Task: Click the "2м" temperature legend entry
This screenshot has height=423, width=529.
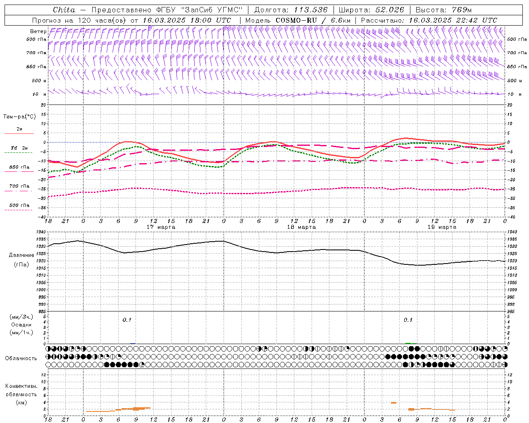Action: [x=19, y=129]
